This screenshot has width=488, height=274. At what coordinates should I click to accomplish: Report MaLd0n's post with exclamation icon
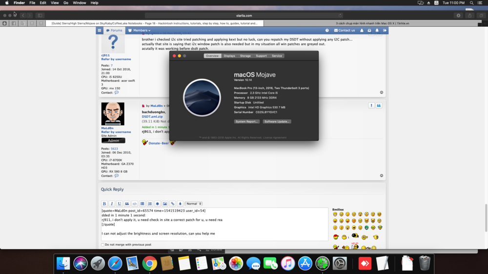pos(371,105)
